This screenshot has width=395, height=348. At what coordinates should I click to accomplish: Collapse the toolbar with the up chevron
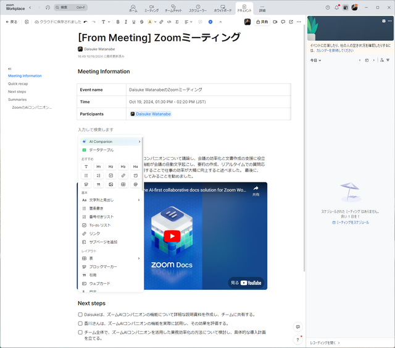pos(220,22)
